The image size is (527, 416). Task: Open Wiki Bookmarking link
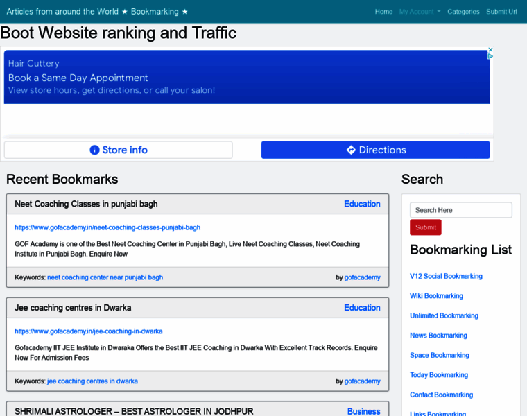436,296
